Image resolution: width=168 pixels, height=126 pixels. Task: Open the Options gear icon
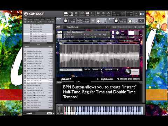pyautogui.click(x=103, y=14)
